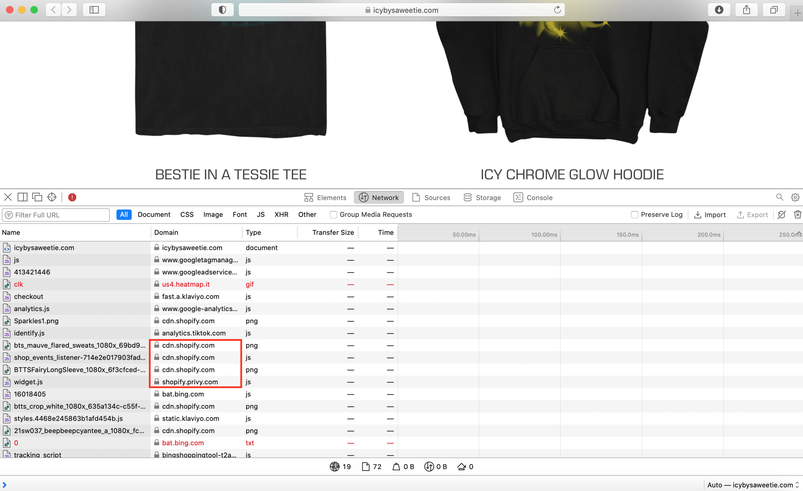Check Group Media Requests
Image resolution: width=803 pixels, height=491 pixels.
pos(333,215)
